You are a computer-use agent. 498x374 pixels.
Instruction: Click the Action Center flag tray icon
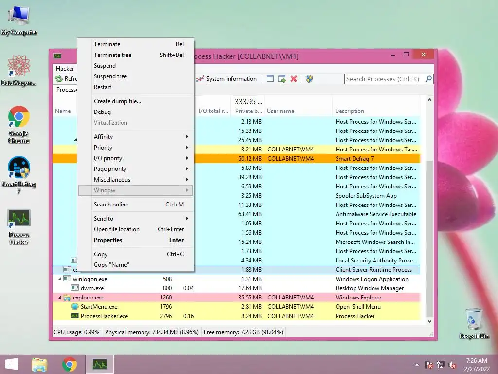click(x=429, y=365)
